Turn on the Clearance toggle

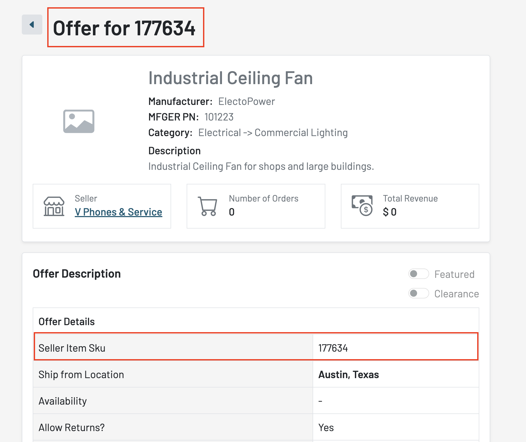click(x=418, y=293)
